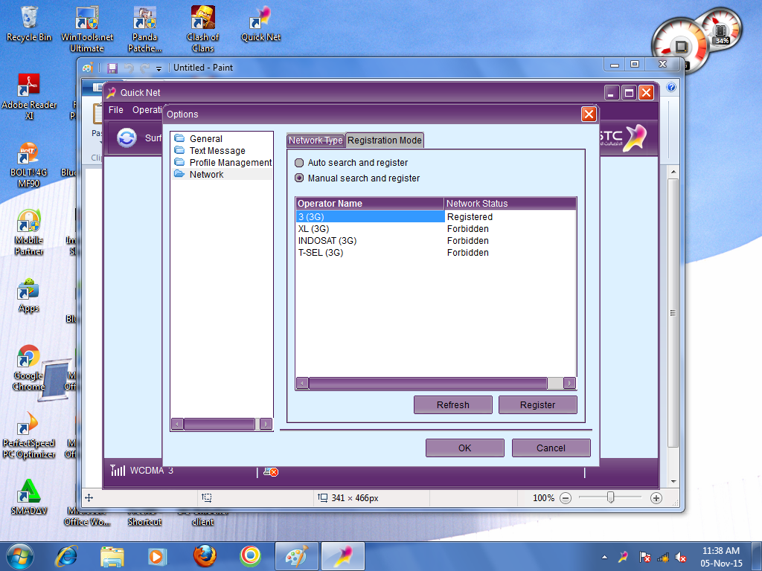The width and height of the screenshot is (762, 571).
Task: Select the T-SEL (3G) operator row
Action: [x=436, y=253]
